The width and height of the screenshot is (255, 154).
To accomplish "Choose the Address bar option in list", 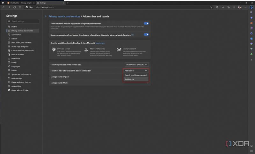I will pyautogui.click(x=136, y=79).
